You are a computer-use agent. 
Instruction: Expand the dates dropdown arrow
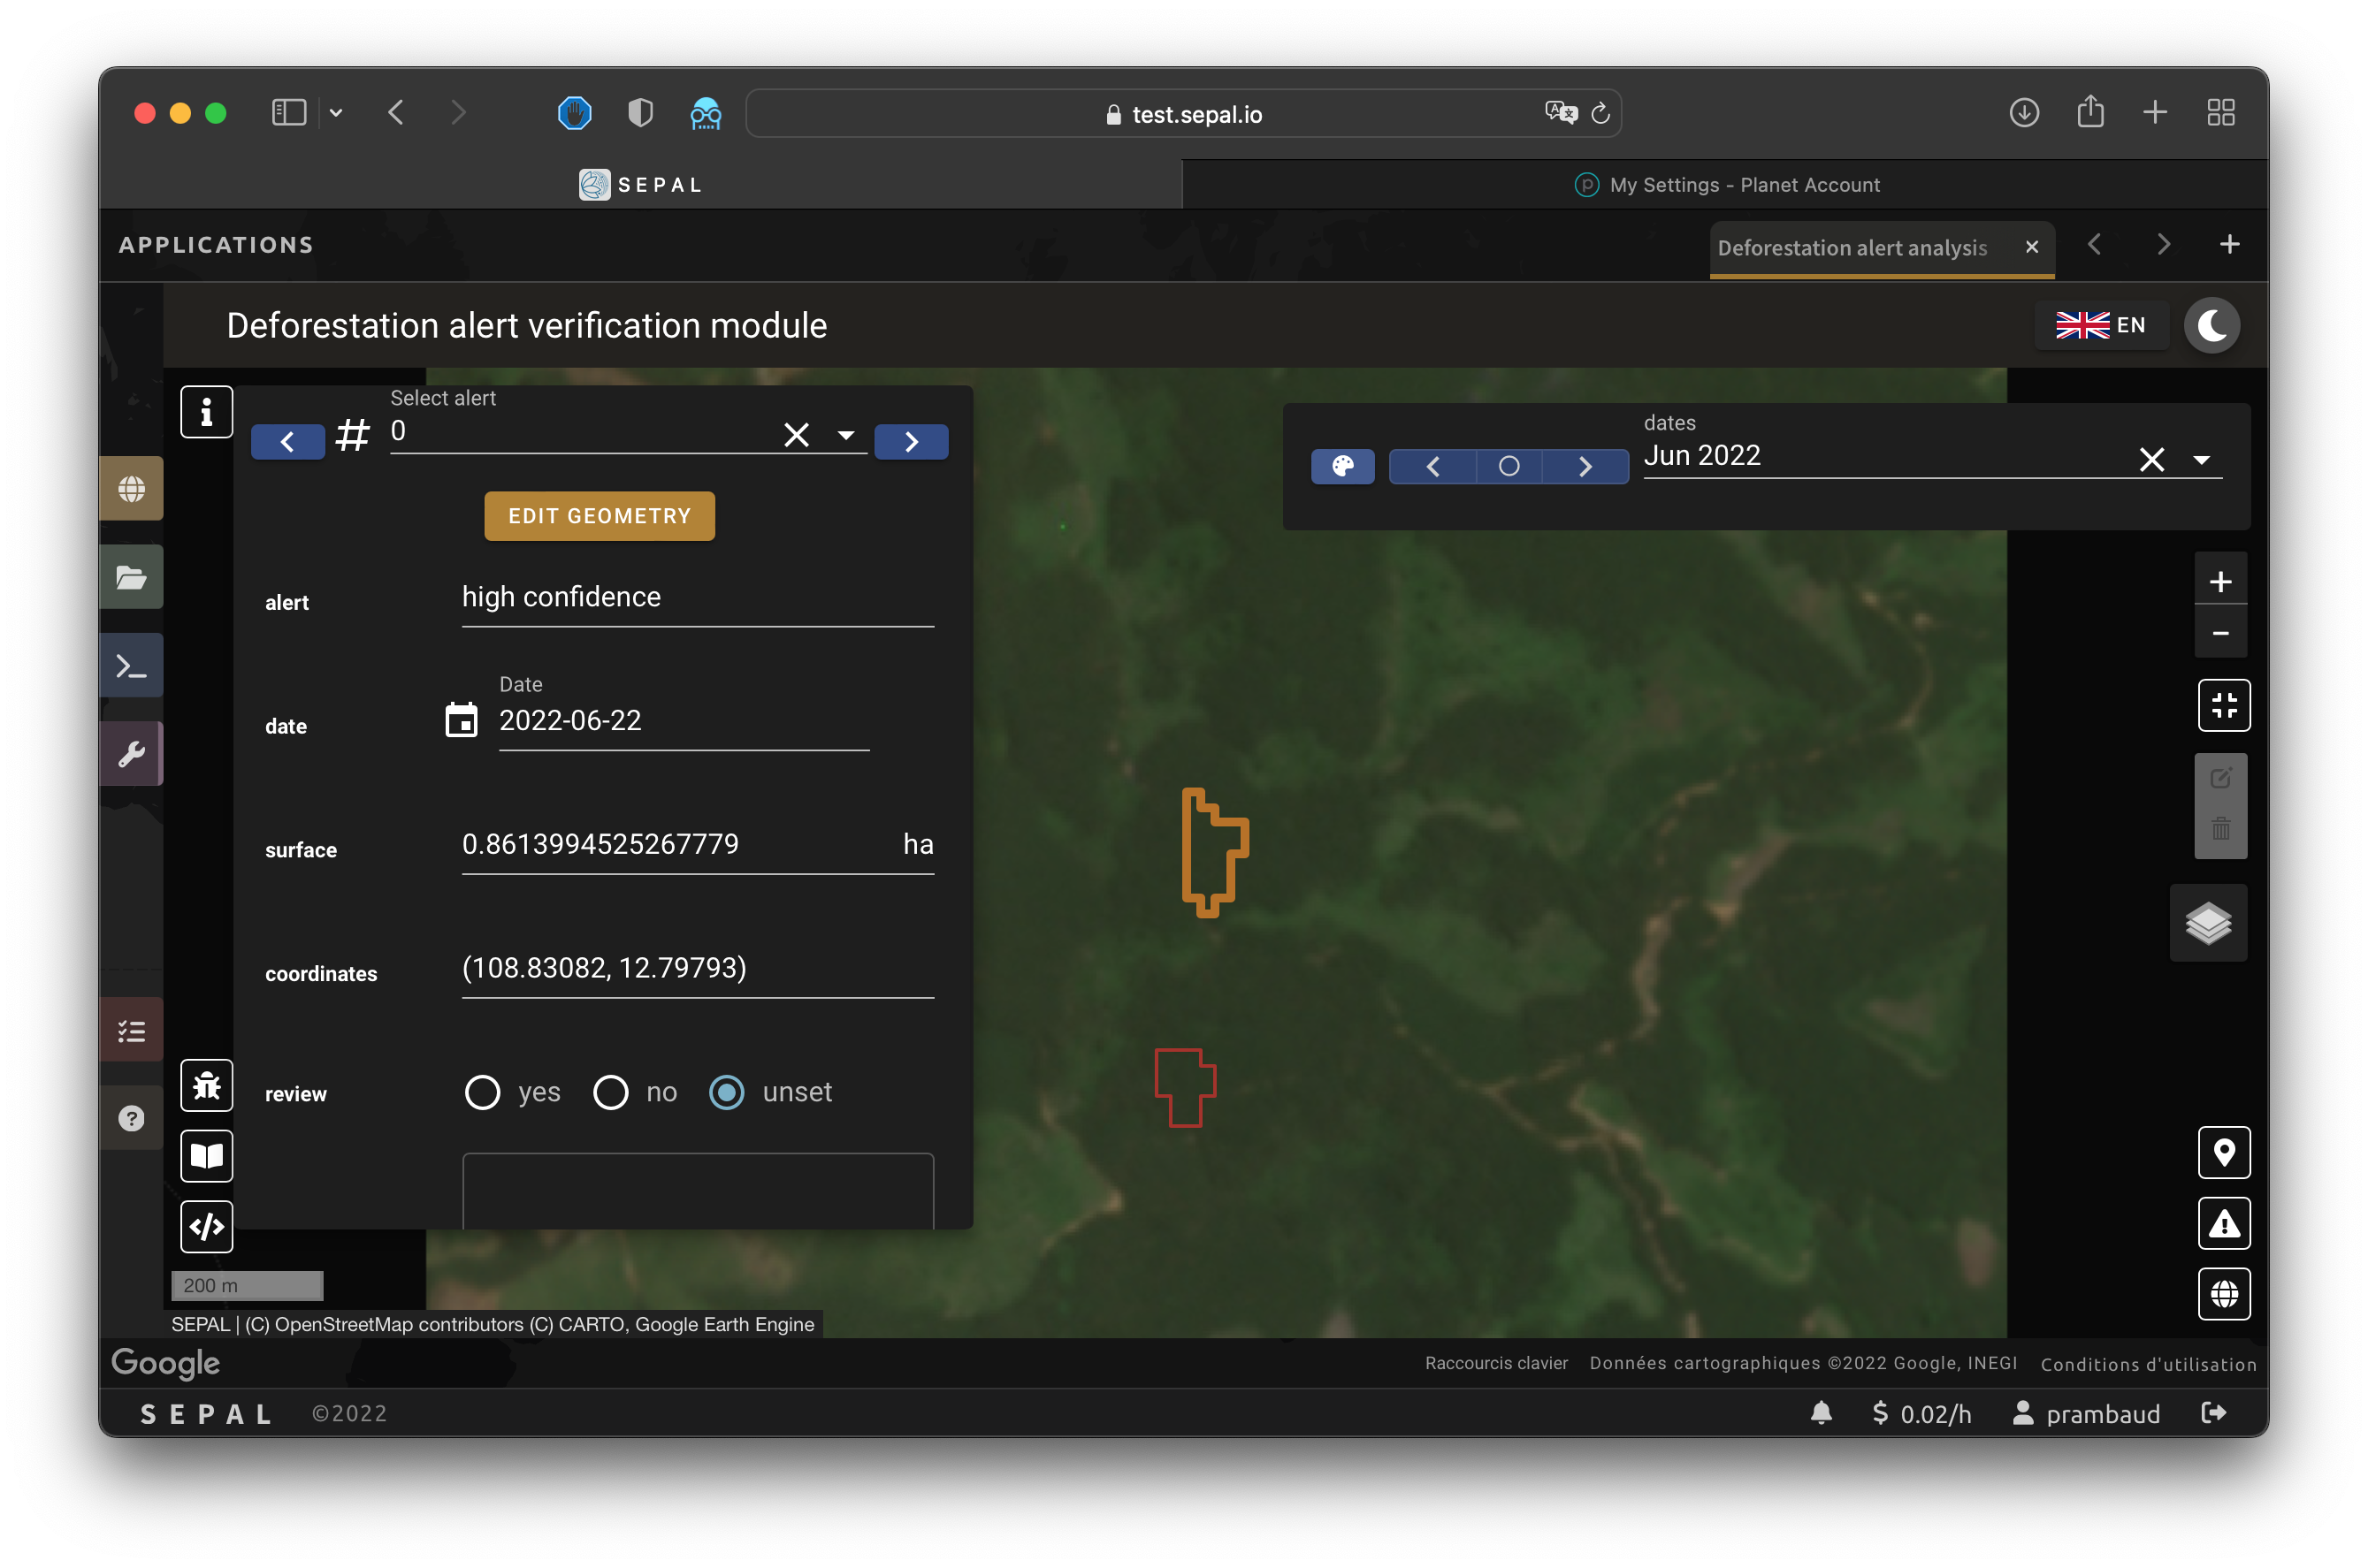[x=2201, y=459]
